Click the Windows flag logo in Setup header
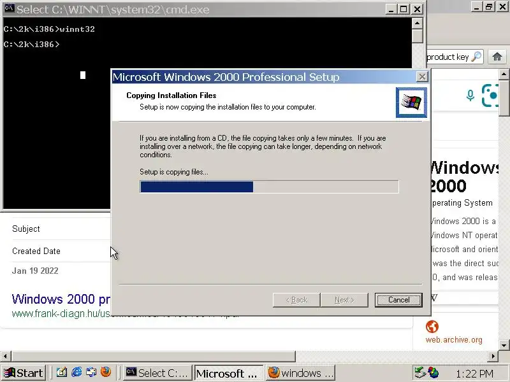 tap(411, 103)
